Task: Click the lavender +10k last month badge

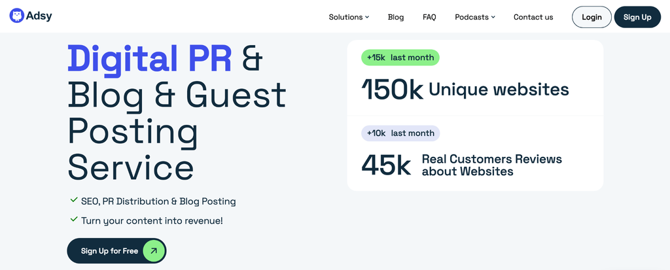Action: 400,133
